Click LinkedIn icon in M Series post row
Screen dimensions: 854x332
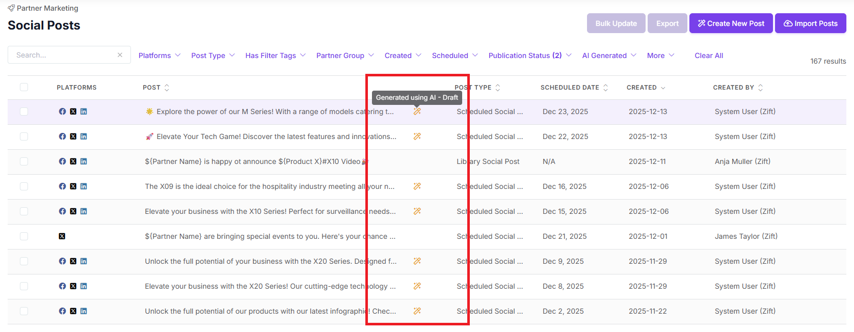click(x=84, y=112)
